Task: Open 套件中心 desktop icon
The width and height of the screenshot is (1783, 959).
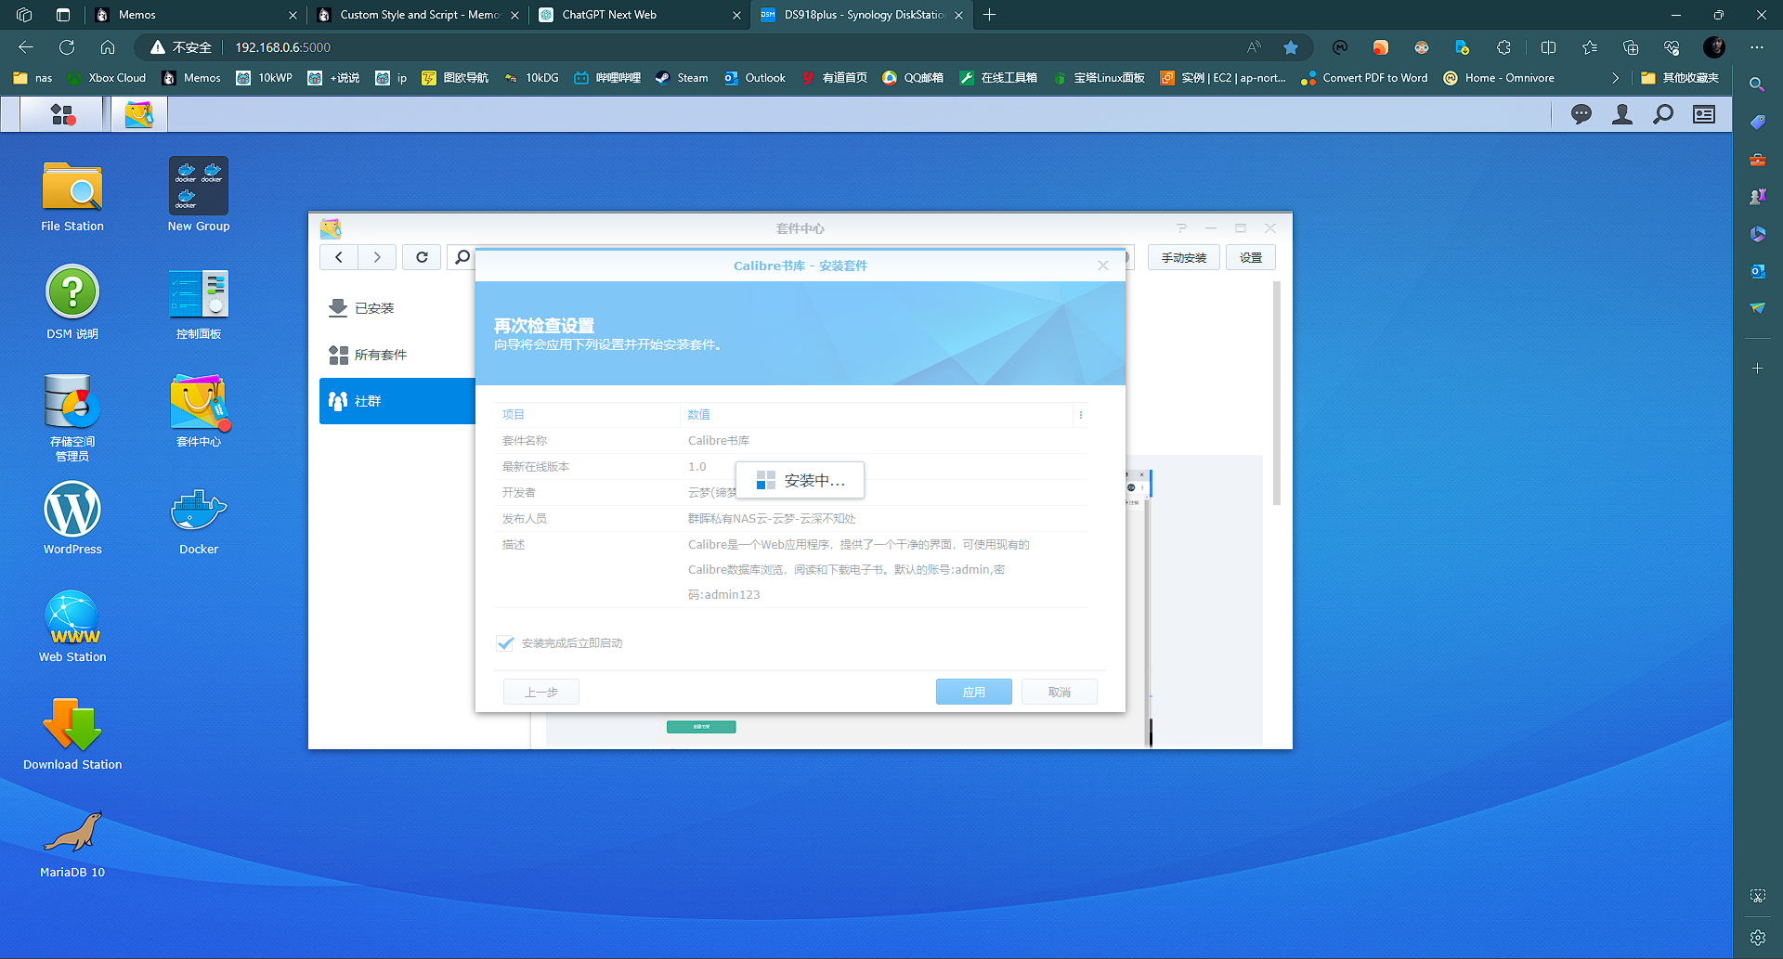Action: (199, 410)
